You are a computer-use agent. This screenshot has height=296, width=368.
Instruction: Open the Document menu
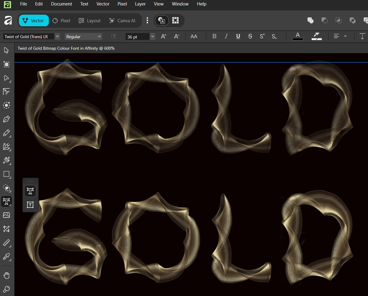tap(62, 4)
